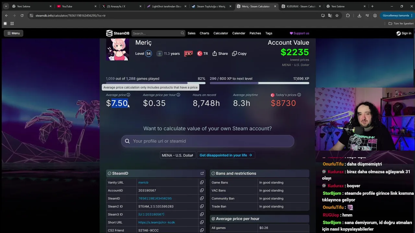Click info icon next to Today's prices
Viewport: 415px width, 233px height.
tap(299, 95)
